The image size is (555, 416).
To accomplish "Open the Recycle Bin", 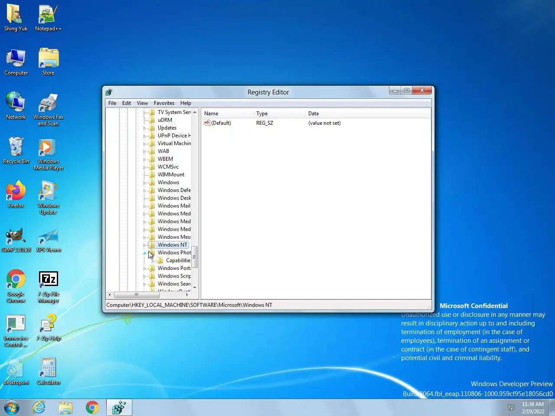I will point(16,150).
